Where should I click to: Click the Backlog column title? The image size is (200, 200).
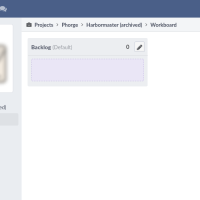point(41,47)
